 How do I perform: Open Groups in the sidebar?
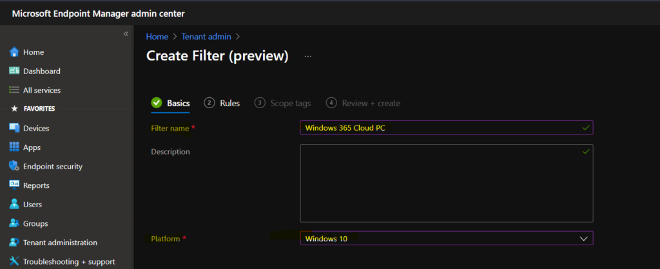point(35,223)
